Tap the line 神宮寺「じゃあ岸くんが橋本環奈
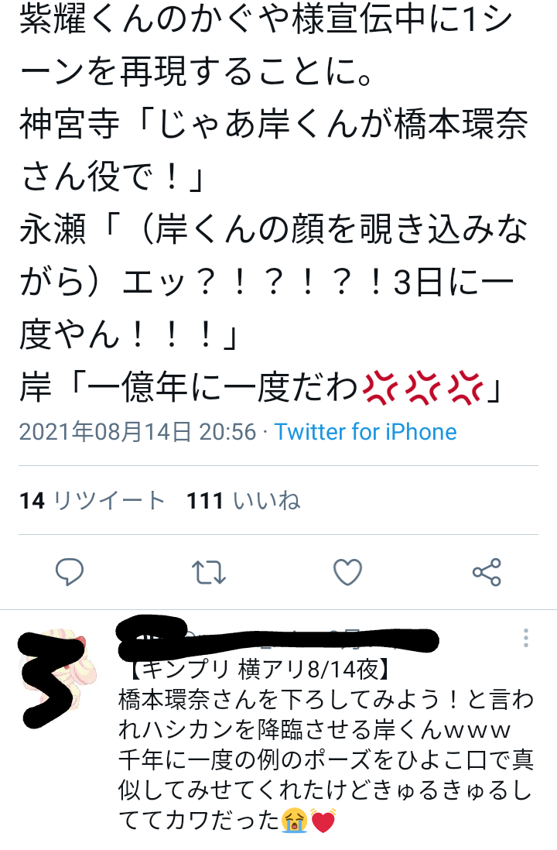This screenshot has width=557, height=850. 274,124
